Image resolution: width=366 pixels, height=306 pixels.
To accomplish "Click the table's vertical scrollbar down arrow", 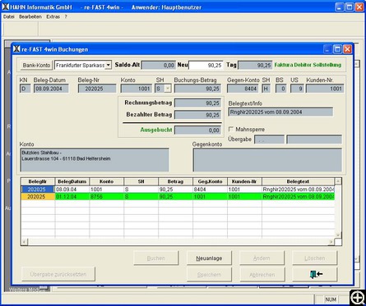I will [338, 235].
